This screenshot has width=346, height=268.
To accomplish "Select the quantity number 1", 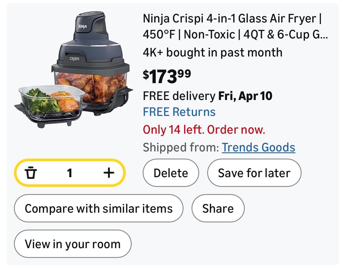I will 70,173.
